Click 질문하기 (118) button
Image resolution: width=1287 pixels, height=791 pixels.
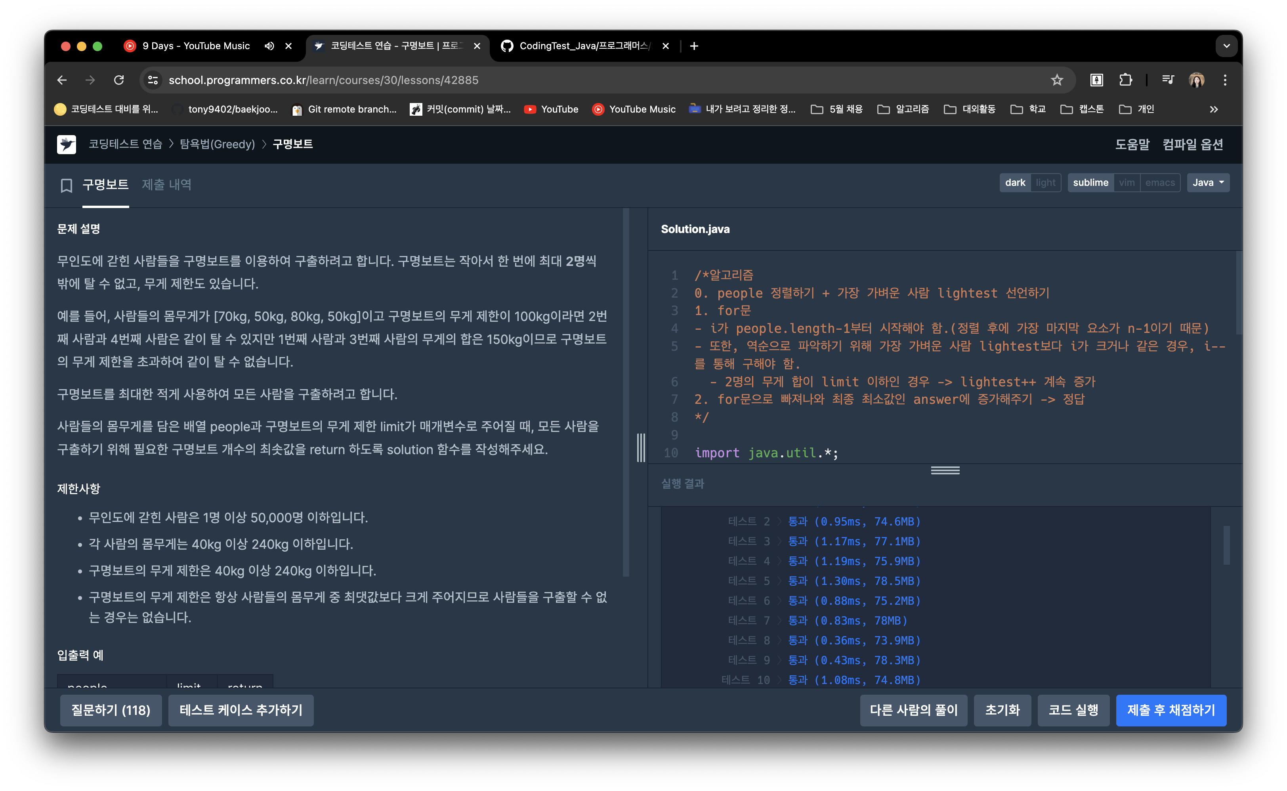point(109,709)
